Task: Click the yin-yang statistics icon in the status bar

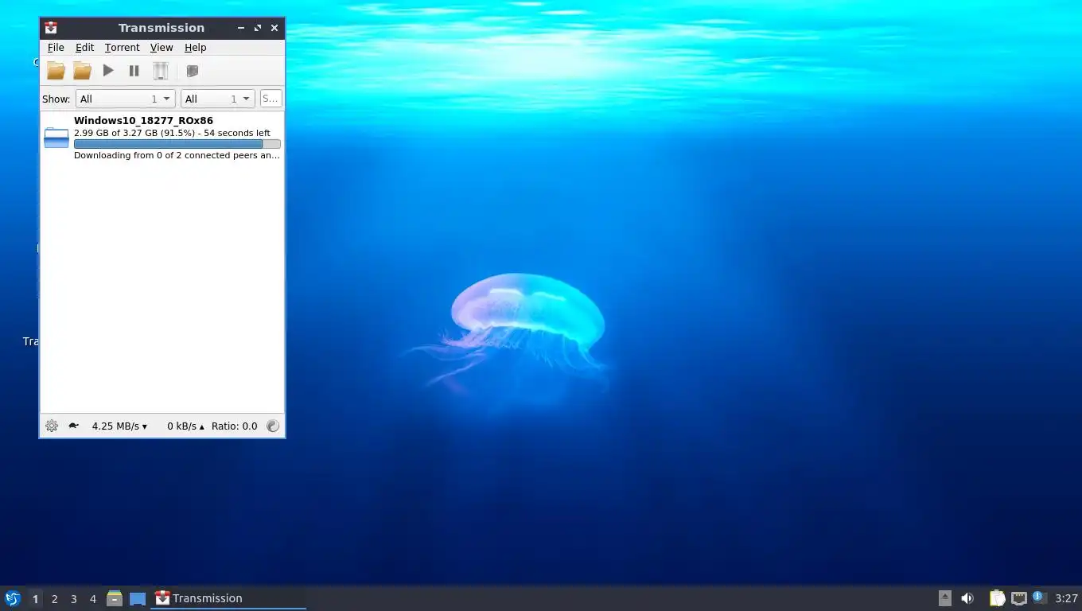Action: click(x=273, y=426)
